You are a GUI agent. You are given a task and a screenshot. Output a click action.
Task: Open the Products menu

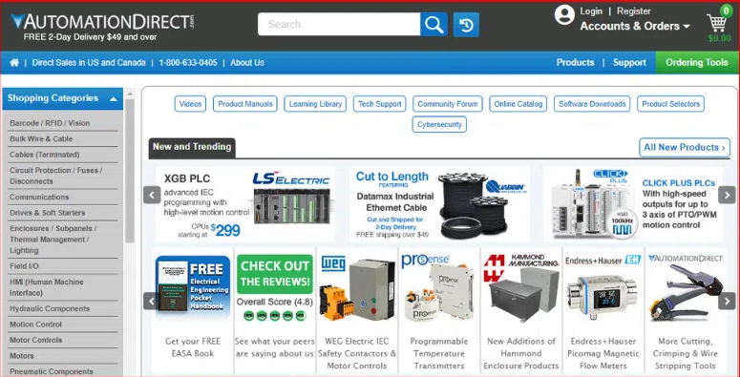coord(575,62)
